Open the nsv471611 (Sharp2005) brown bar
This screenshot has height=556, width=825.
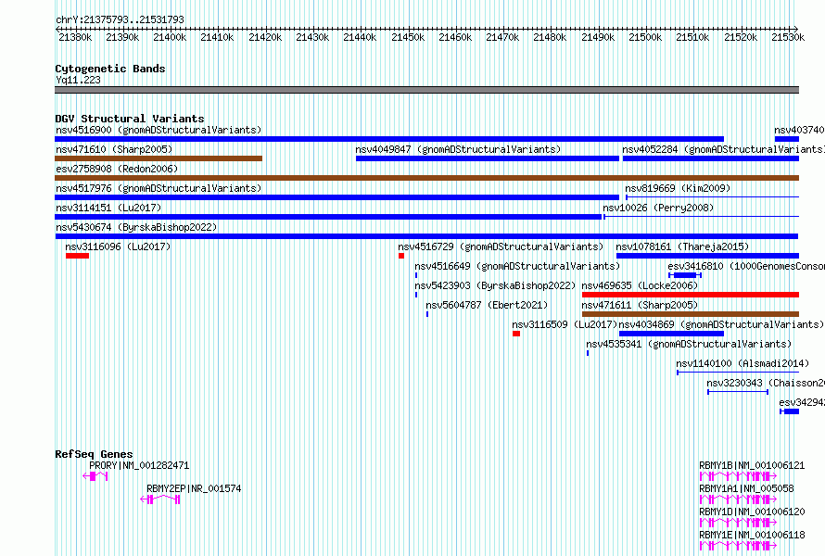click(x=691, y=314)
